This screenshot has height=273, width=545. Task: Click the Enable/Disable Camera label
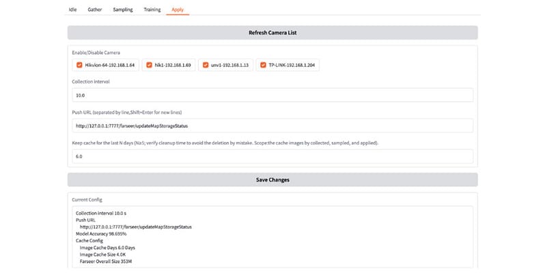click(x=95, y=52)
